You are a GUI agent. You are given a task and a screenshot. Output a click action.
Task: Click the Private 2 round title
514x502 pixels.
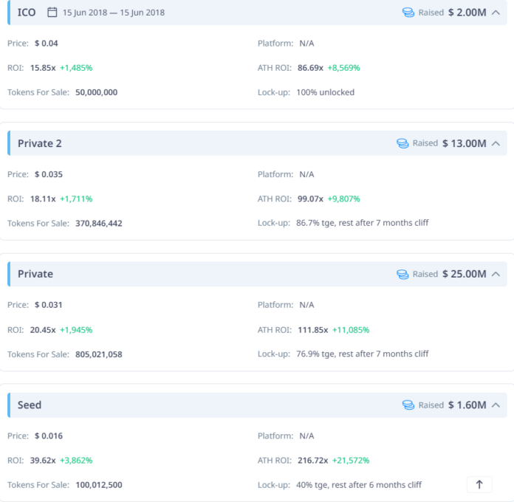point(39,143)
